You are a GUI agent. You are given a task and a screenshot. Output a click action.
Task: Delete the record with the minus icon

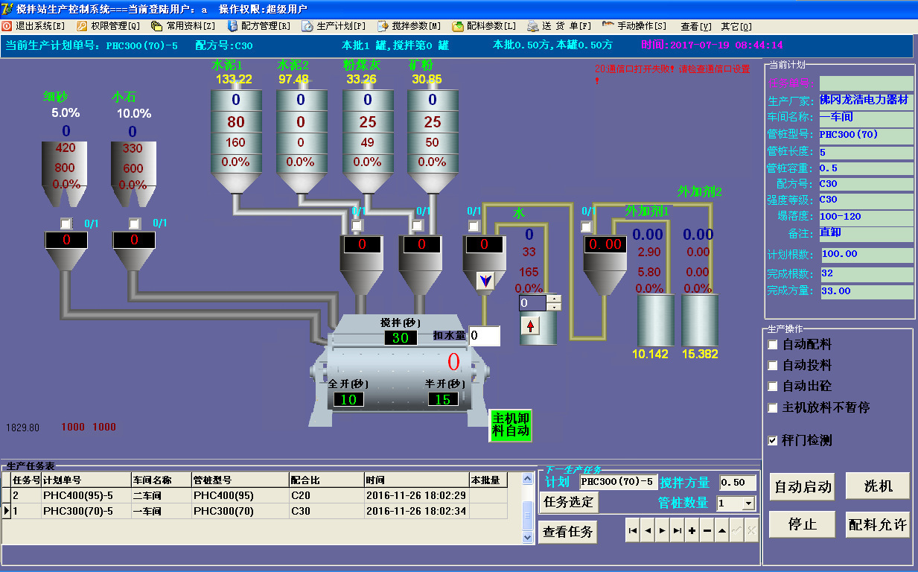click(707, 530)
